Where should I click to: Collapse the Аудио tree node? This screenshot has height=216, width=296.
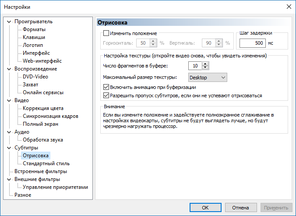click(9, 132)
